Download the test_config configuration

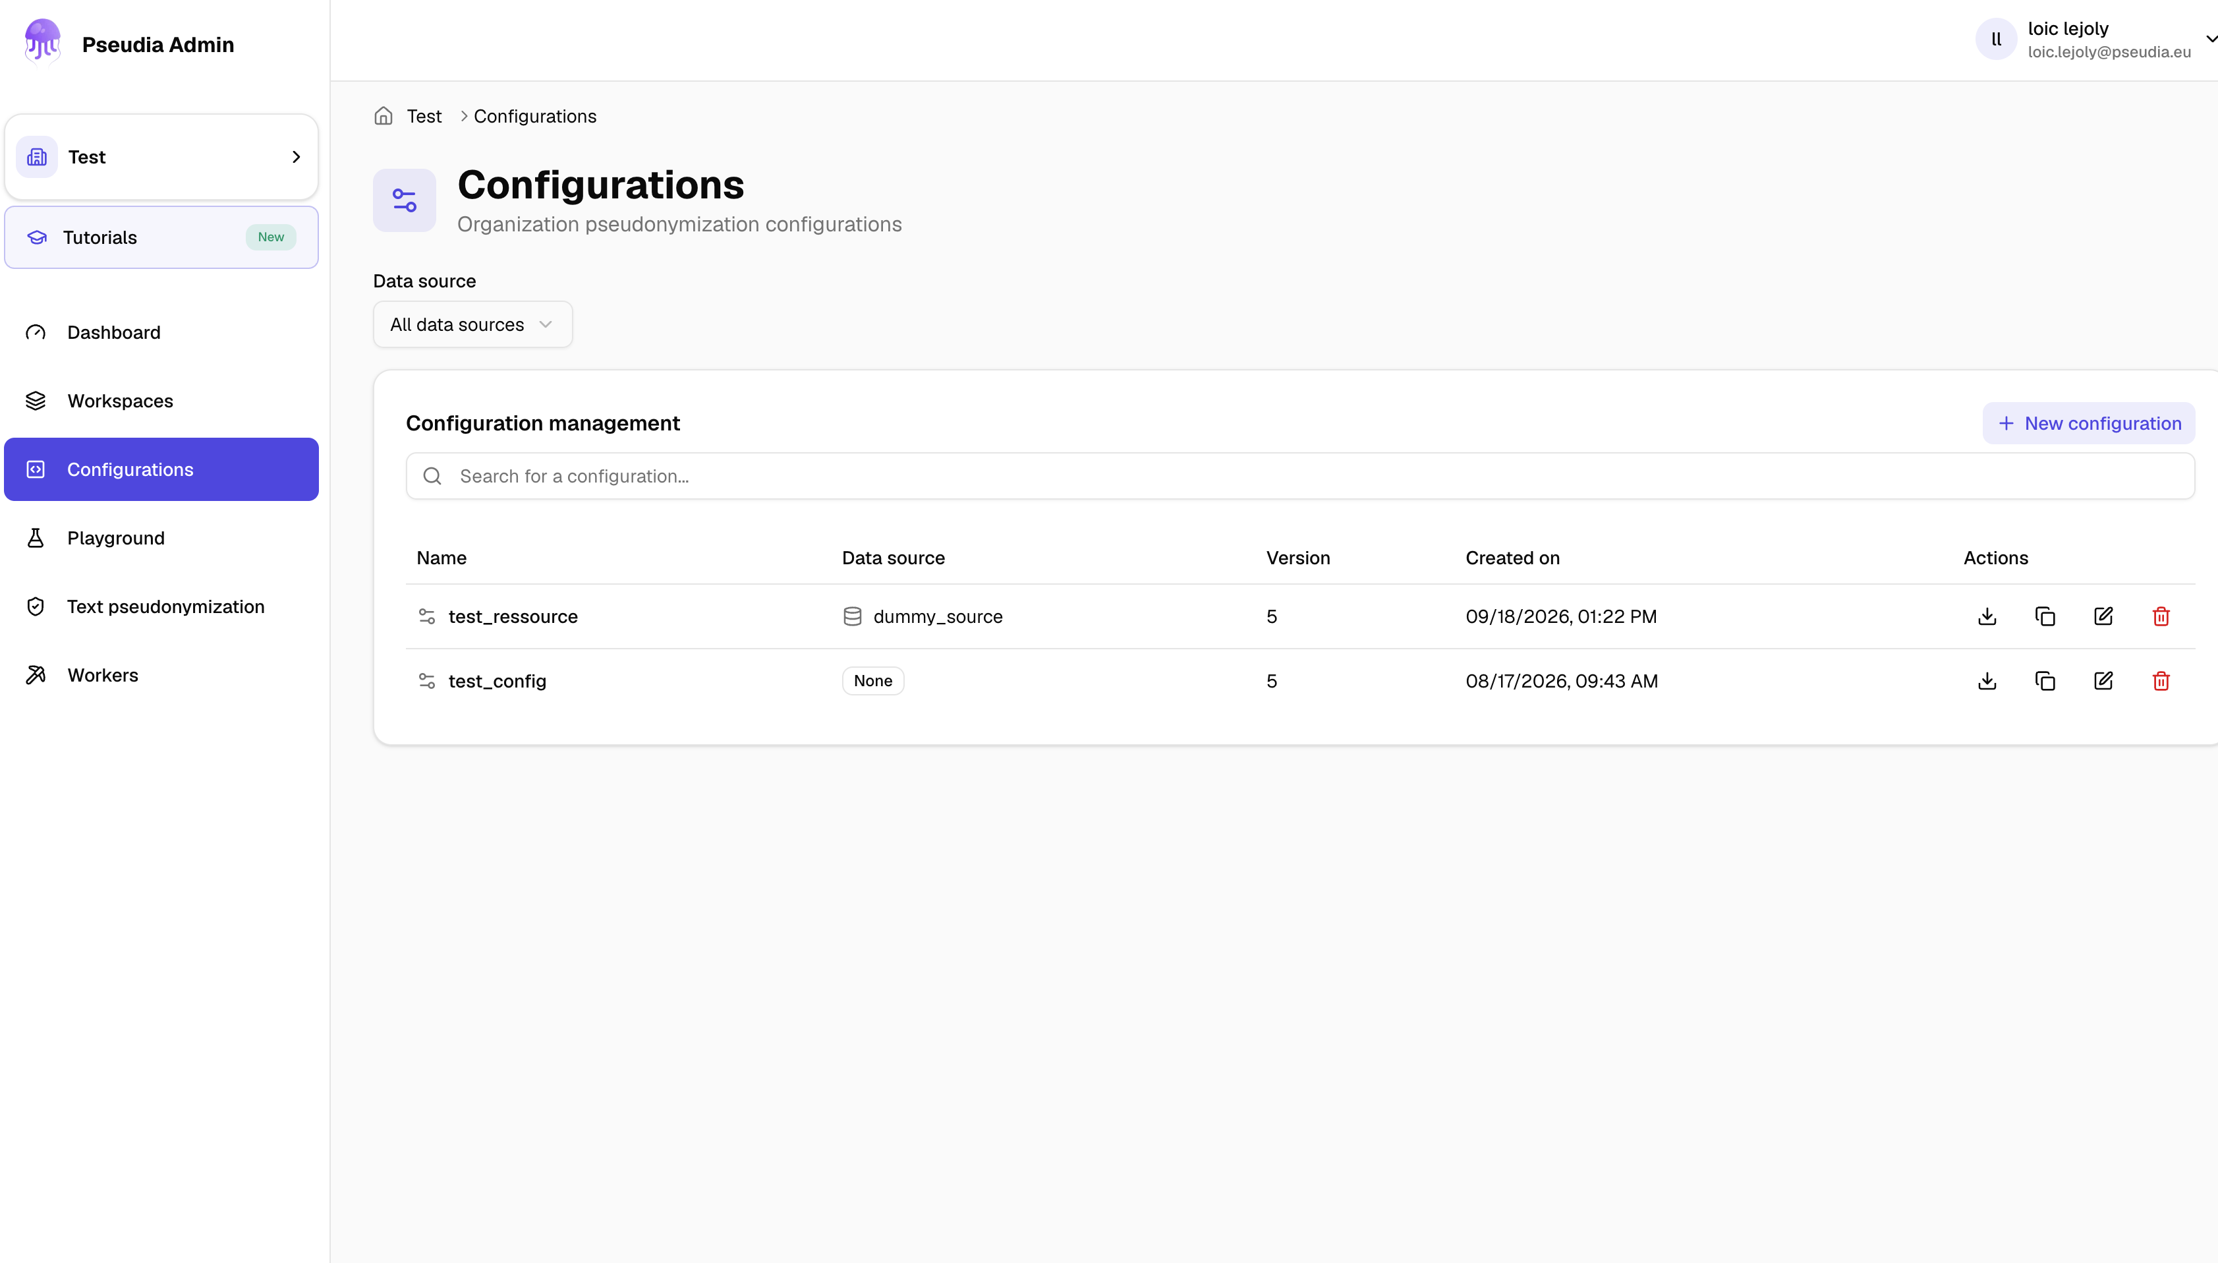tap(1987, 681)
